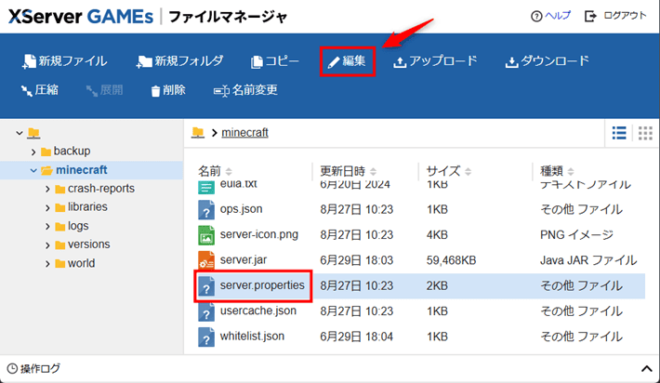This screenshot has width=660, height=383.
Task: Click the 6月29日 18:04 date cell
Action: (x=357, y=337)
